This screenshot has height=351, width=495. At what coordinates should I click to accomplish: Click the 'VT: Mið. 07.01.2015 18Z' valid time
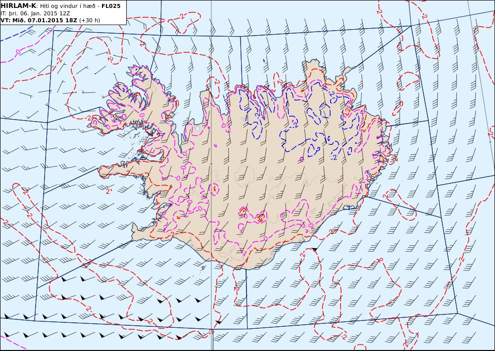[x=39, y=20]
